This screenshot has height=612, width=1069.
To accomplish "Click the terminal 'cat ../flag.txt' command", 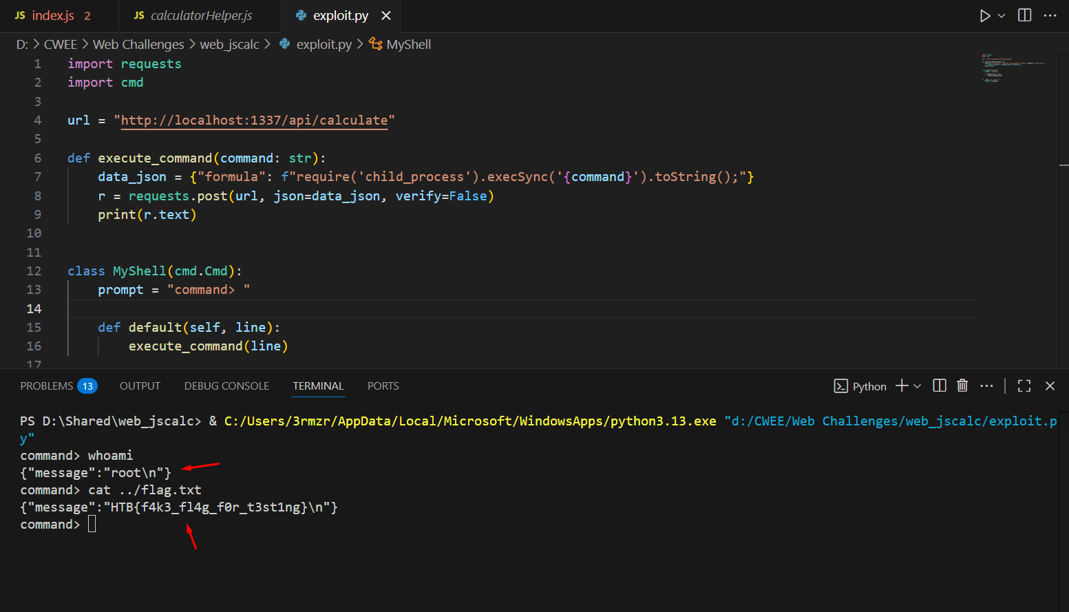I will pyautogui.click(x=145, y=490).
